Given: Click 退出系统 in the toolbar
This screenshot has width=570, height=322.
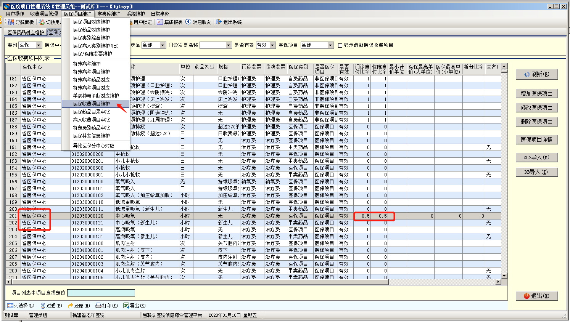Looking at the screenshot, I should (x=229, y=22).
